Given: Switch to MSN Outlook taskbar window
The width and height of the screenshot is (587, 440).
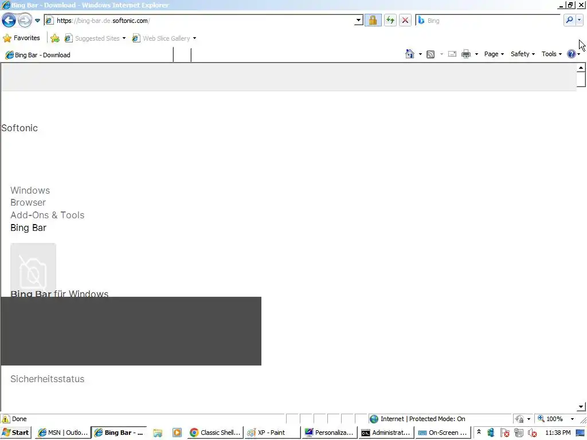Looking at the screenshot, I should coord(63,433).
